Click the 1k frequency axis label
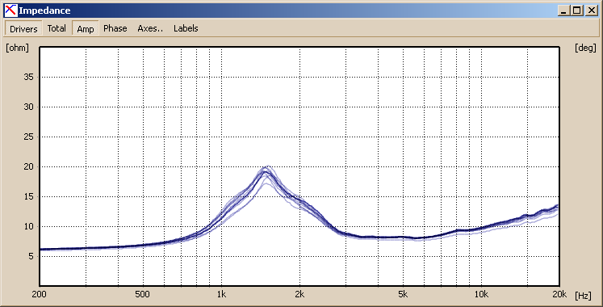Viewport: 603px width, 307px height. click(221, 295)
